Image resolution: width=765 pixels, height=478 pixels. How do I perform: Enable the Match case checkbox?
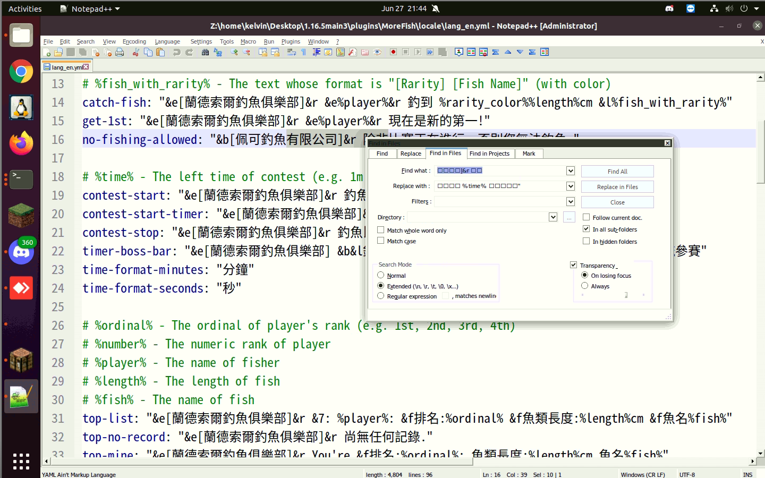[x=380, y=241]
